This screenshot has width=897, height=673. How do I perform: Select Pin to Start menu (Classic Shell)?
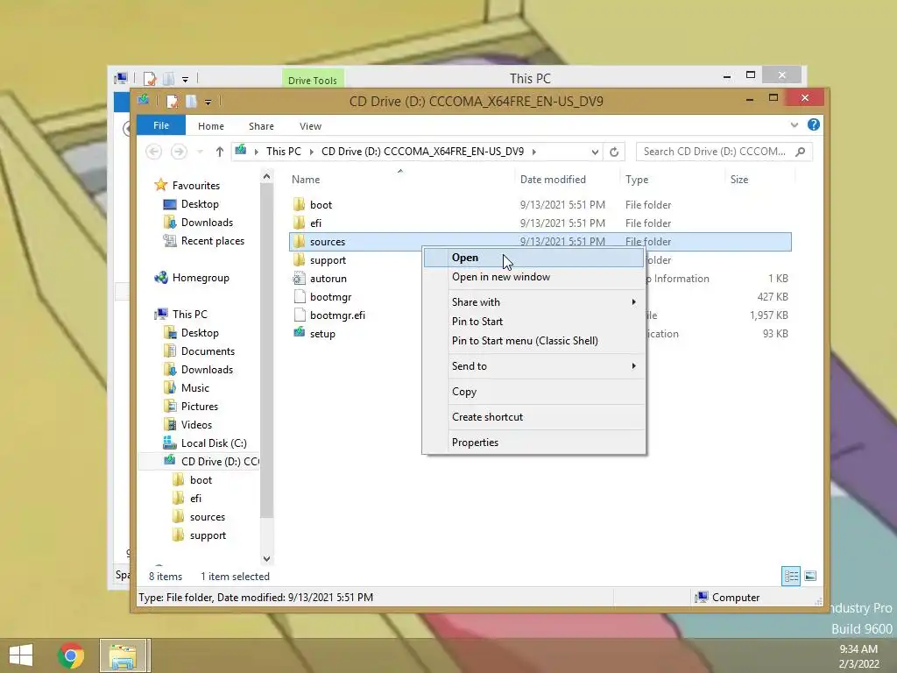533,341
